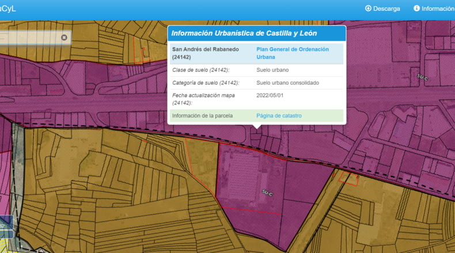455x253 pixels.
Task: Click the 'Información de la parcela' label
Action: click(x=202, y=116)
